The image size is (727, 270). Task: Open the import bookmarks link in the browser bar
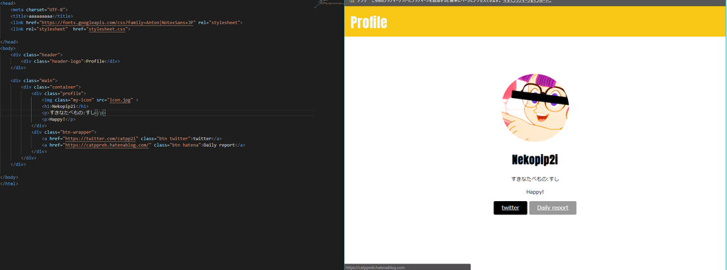coord(527,1)
